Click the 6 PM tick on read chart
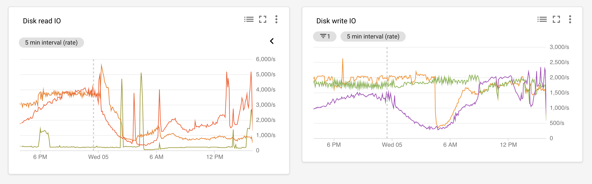The image size is (592, 184). (x=40, y=157)
